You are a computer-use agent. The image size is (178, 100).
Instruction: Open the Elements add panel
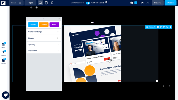[3, 53]
